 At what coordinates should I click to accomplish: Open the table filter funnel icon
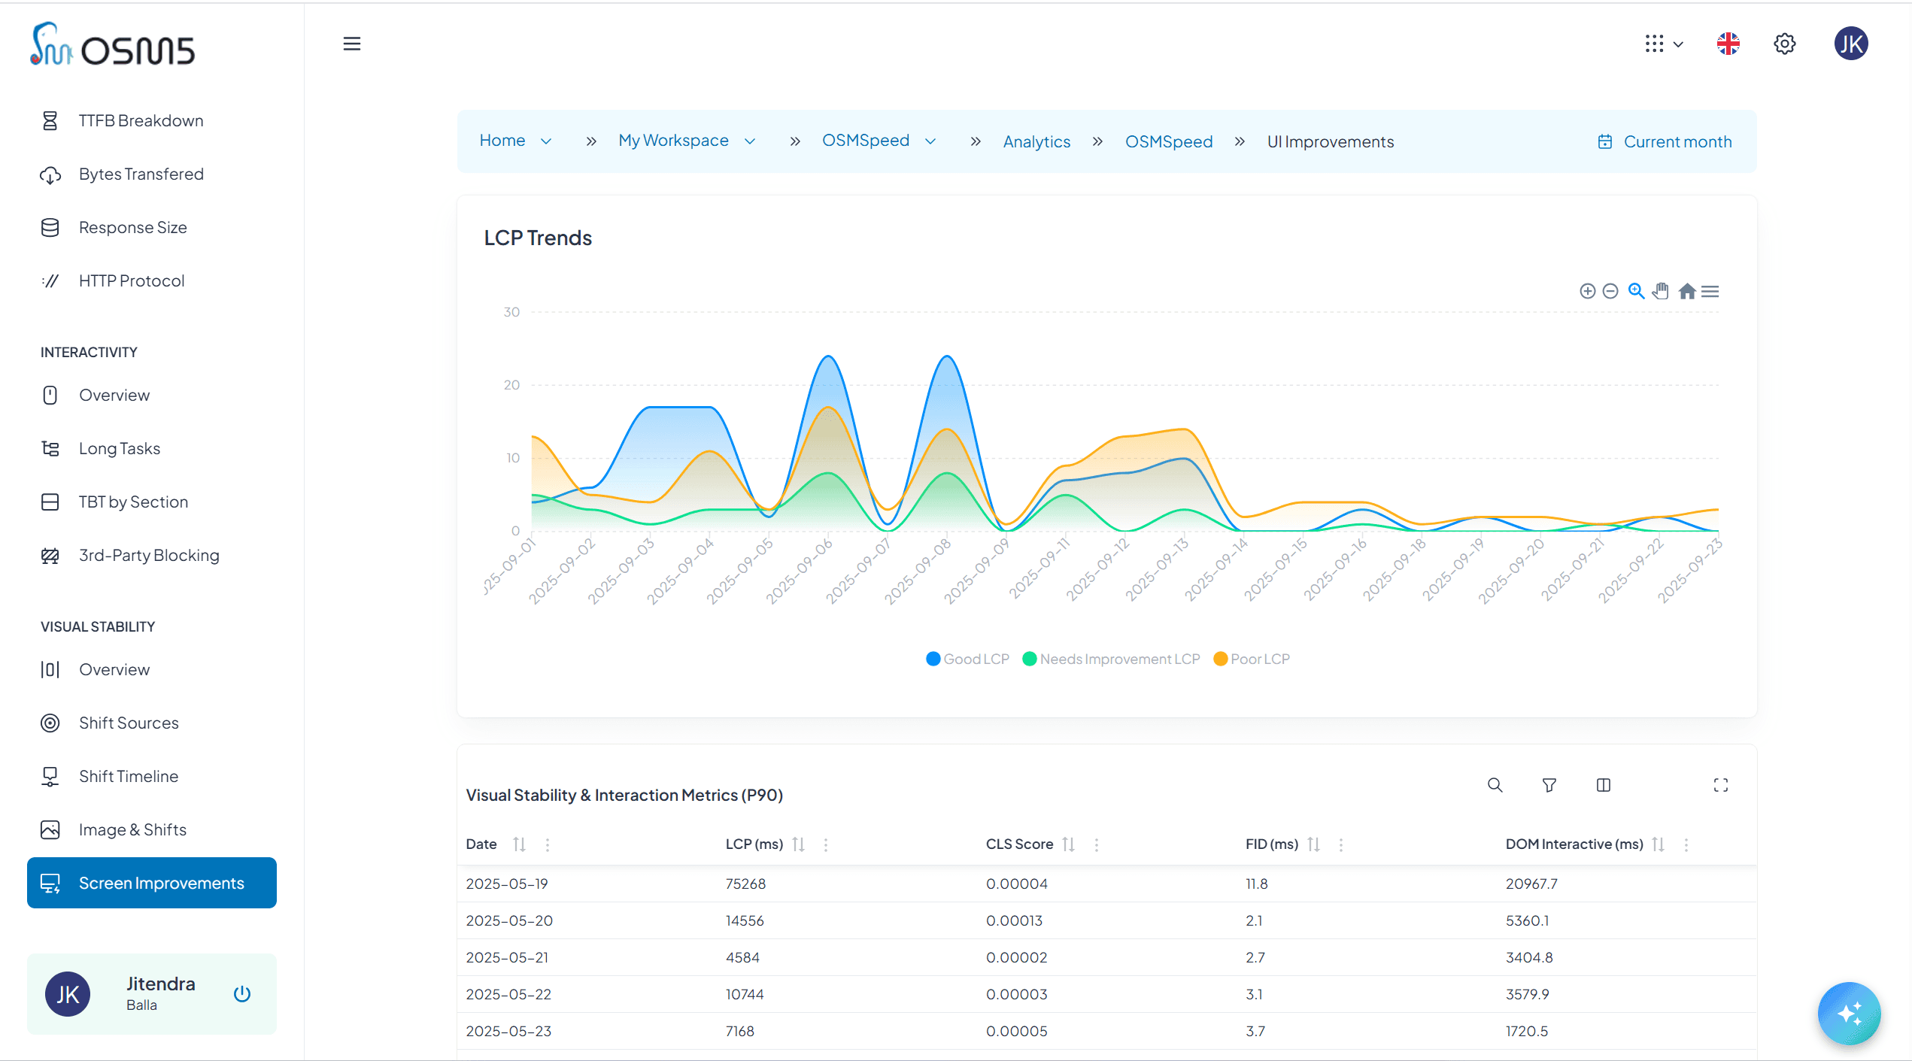click(1549, 785)
